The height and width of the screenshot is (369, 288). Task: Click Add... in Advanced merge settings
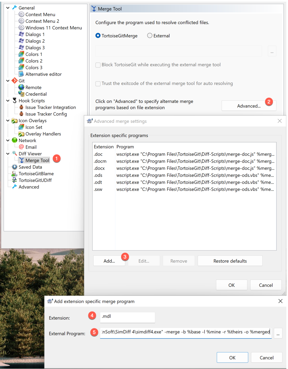click(x=109, y=261)
